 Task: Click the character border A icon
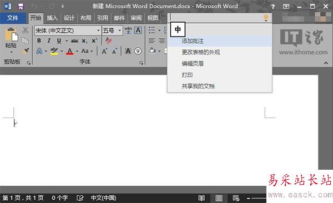pyautogui.click(x=138, y=31)
